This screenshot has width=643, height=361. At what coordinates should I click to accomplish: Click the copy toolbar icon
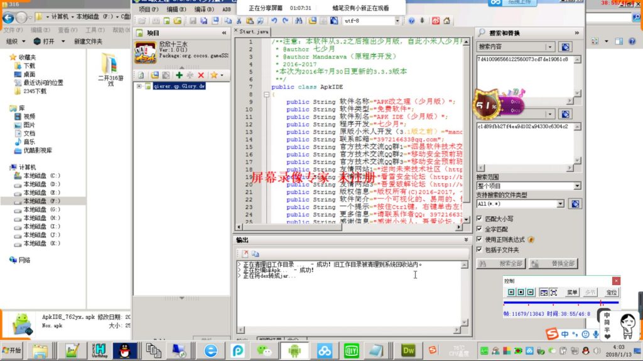[x=227, y=21]
